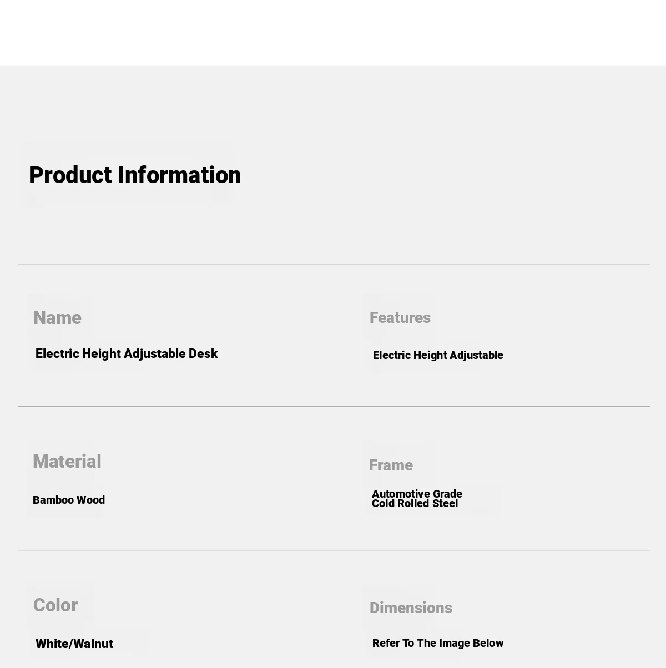Image resolution: width=666 pixels, height=668 pixels.
Task: Click the Dimensions field label
Action: 411,608
